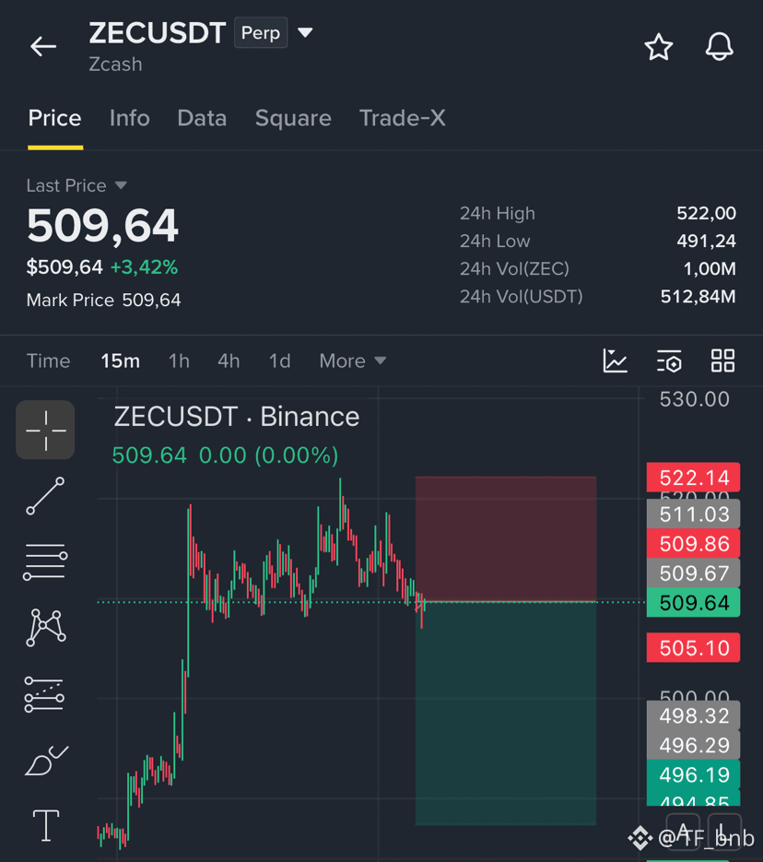Select the XABCD pattern tool
The height and width of the screenshot is (862, 763).
pyautogui.click(x=45, y=627)
